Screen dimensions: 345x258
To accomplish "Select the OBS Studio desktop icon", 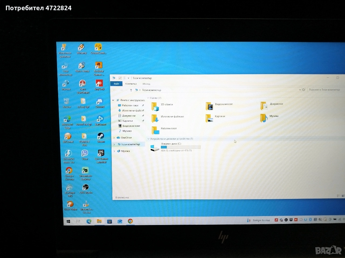I will 86,189.
